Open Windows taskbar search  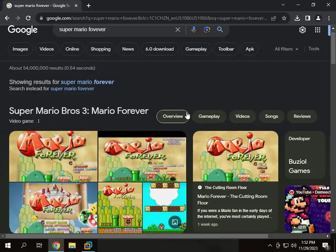[x=24, y=245]
